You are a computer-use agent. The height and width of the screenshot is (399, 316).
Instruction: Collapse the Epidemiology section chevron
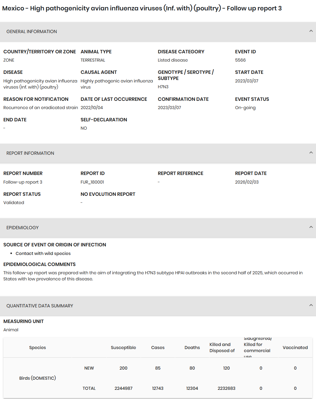(x=311, y=227)
